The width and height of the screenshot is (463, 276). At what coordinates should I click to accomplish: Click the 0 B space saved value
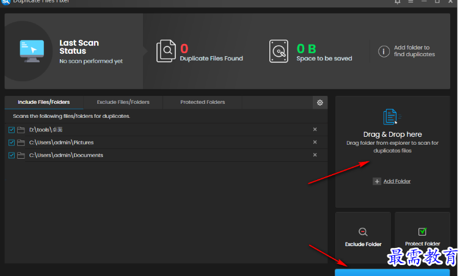pyautogui.click(x=307, y=49)
